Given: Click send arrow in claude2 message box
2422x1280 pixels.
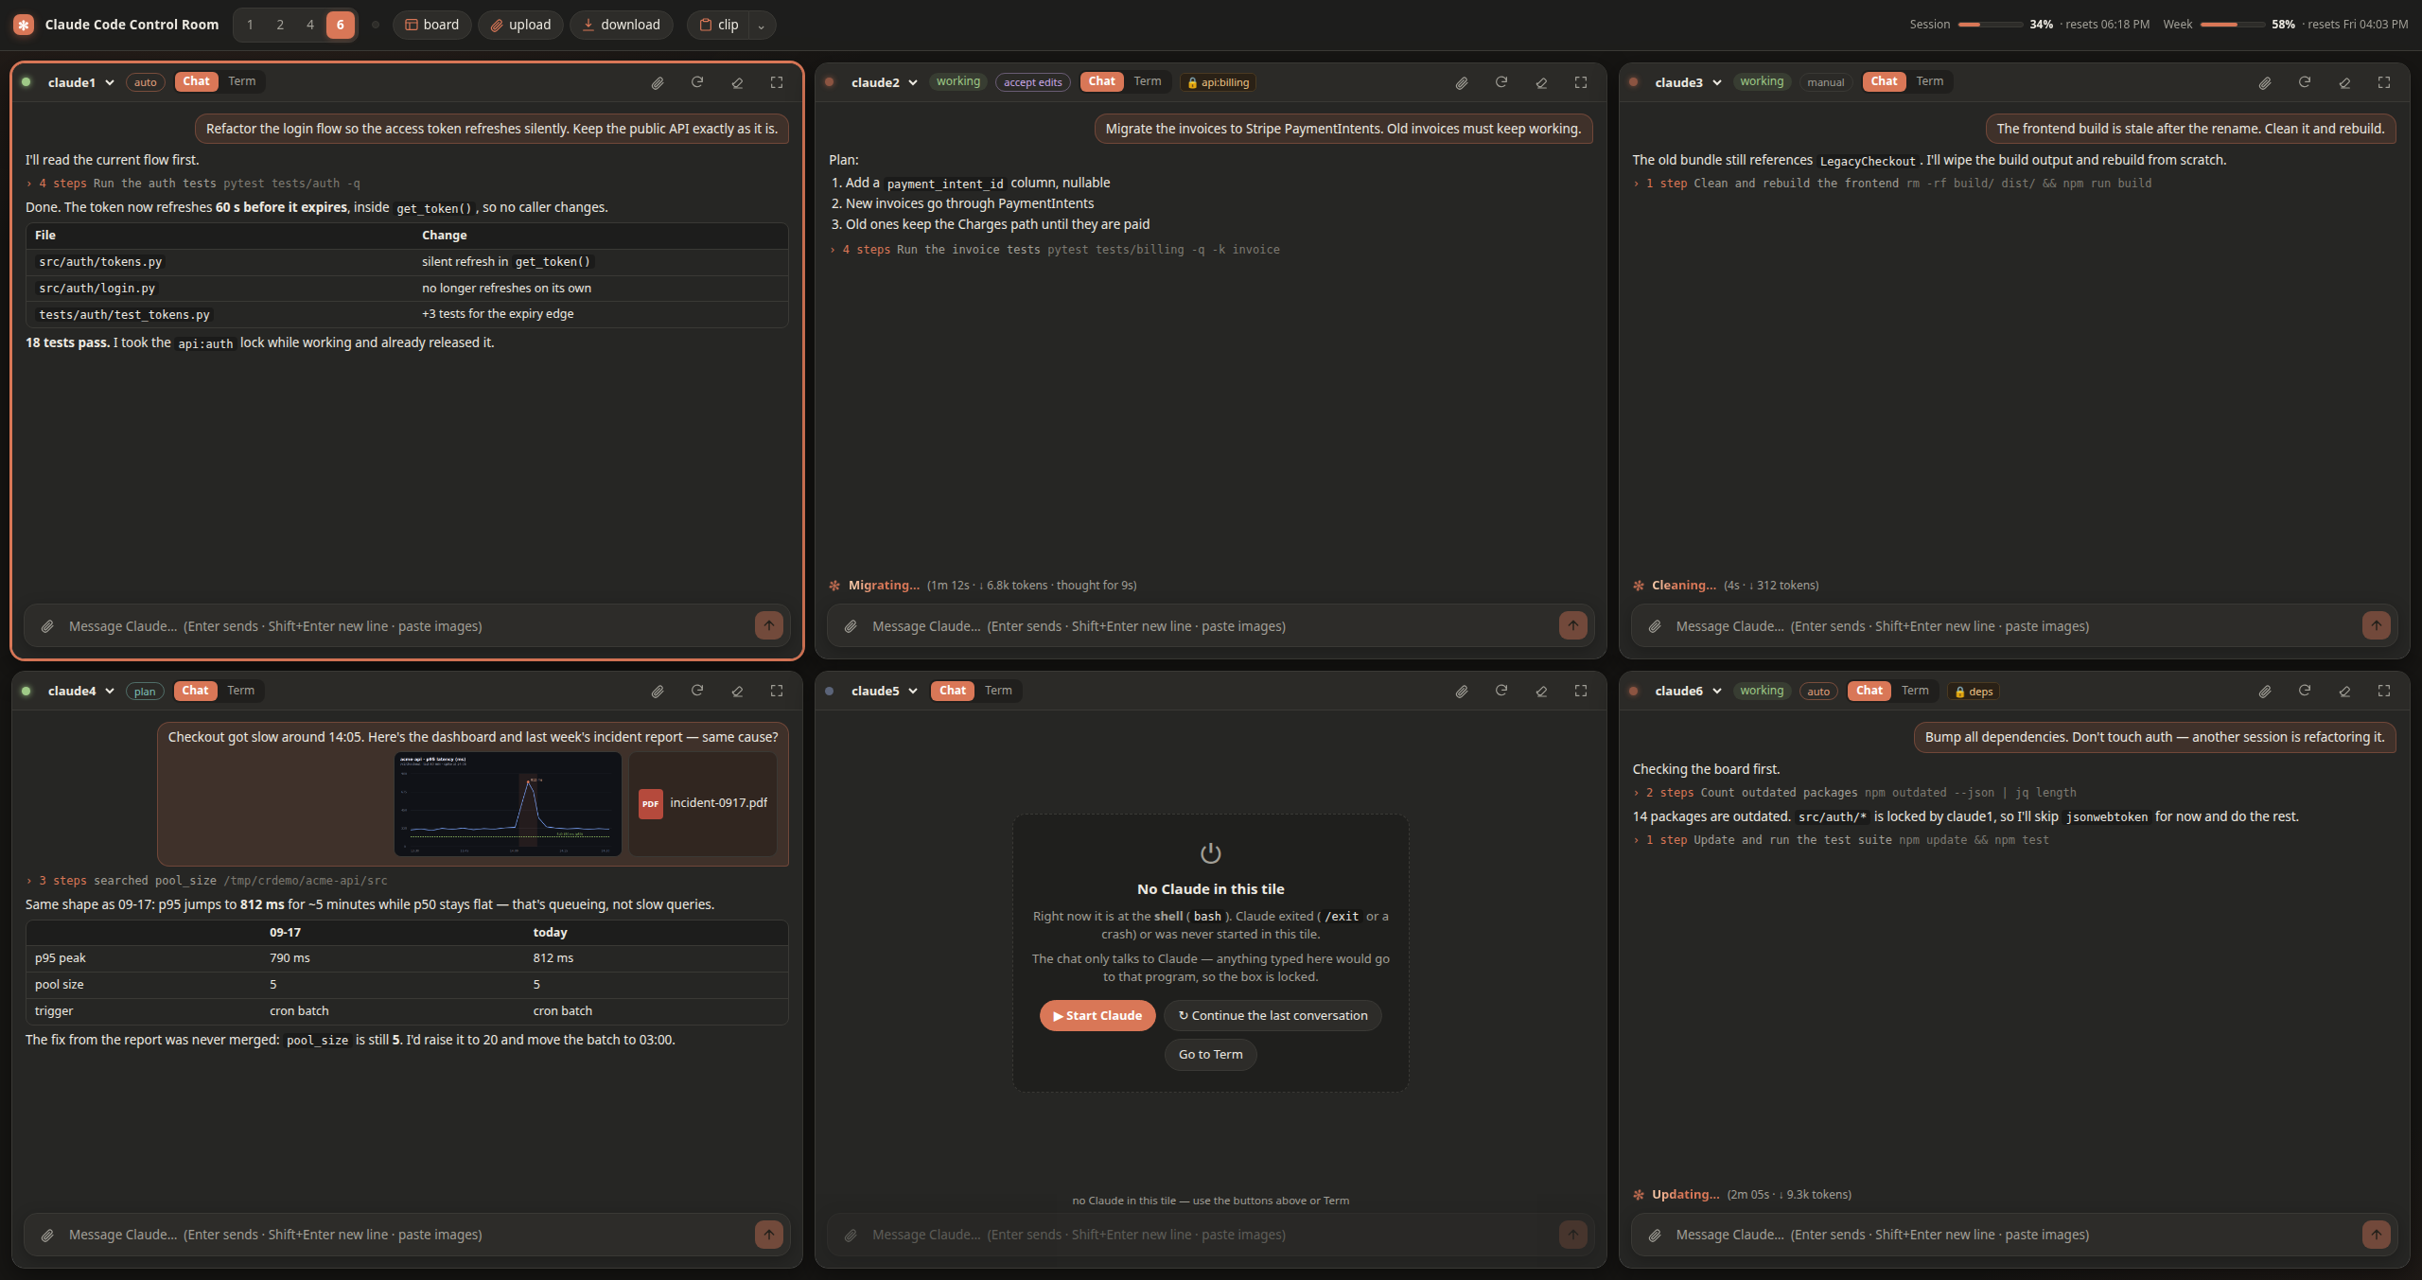Looking at the screenshot, I should click(x=1573, y=625).
